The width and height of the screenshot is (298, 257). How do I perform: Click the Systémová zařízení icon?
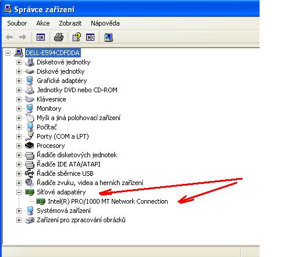[30, 211]
